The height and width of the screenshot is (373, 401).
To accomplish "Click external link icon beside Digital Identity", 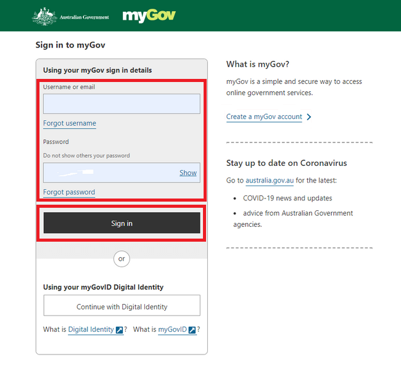I will coord(120,330).
